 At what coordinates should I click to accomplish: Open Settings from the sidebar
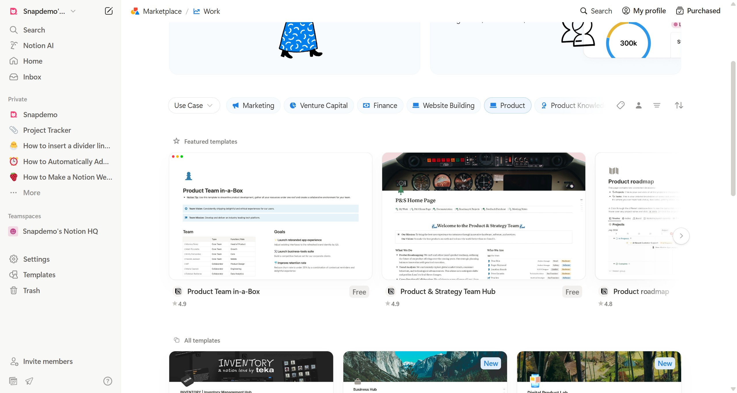[x=60, y=259]
